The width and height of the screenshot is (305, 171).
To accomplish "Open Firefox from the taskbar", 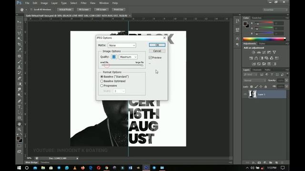I will point(83,168).
